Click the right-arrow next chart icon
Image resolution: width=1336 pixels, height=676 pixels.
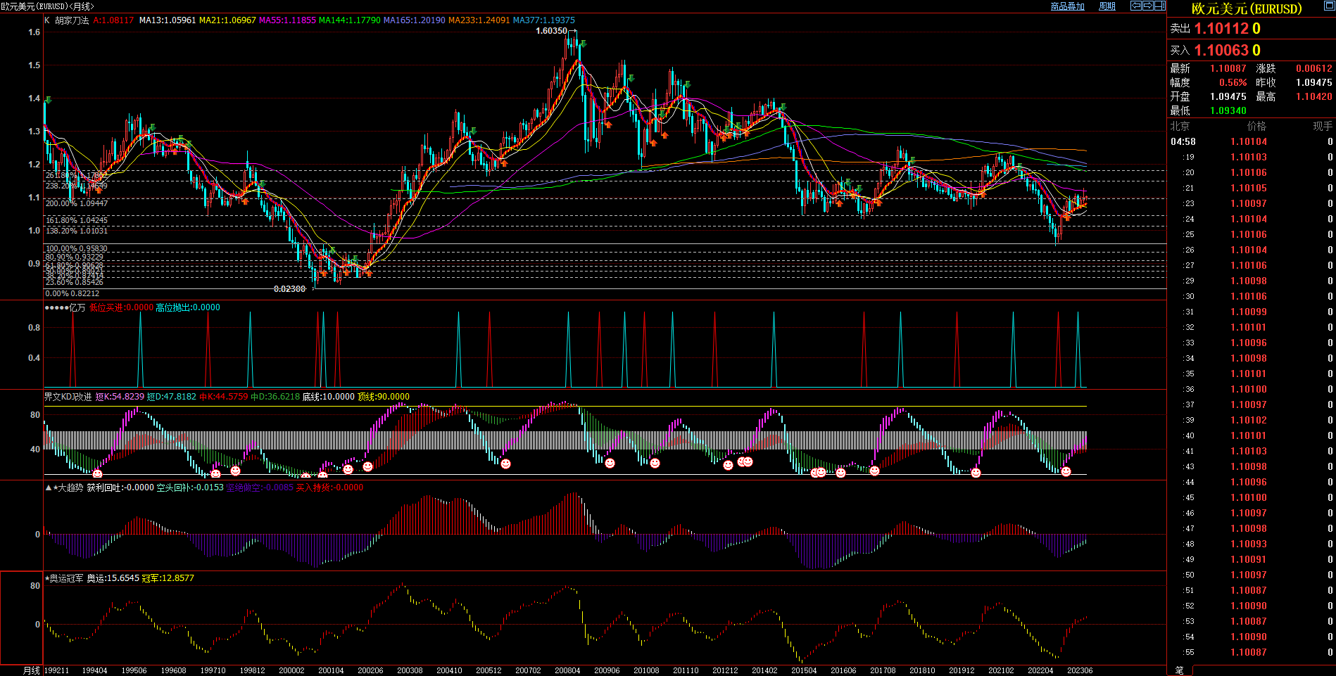pos(1148,6)
